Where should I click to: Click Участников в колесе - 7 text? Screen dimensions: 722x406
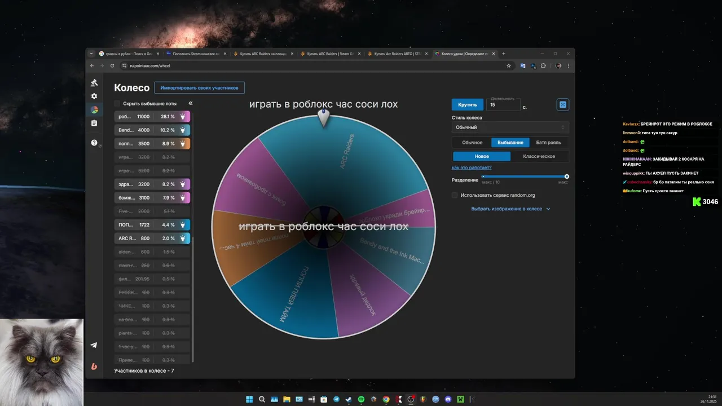coord(144,370)
